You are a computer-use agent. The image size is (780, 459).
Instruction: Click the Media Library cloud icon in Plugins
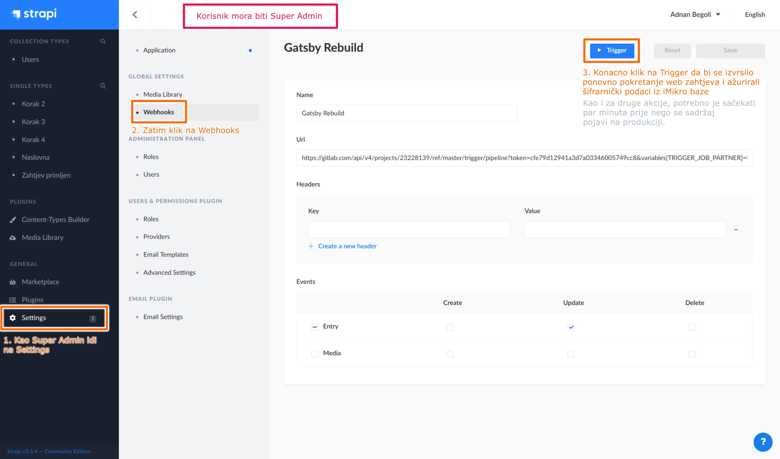point(13,238)
